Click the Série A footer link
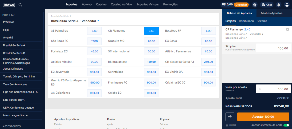This screenshot has width=292, height=129. [164, 124]
